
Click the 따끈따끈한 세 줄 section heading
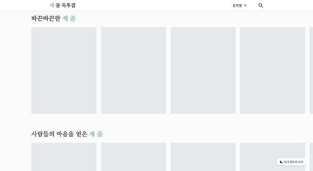coord(53,18)
